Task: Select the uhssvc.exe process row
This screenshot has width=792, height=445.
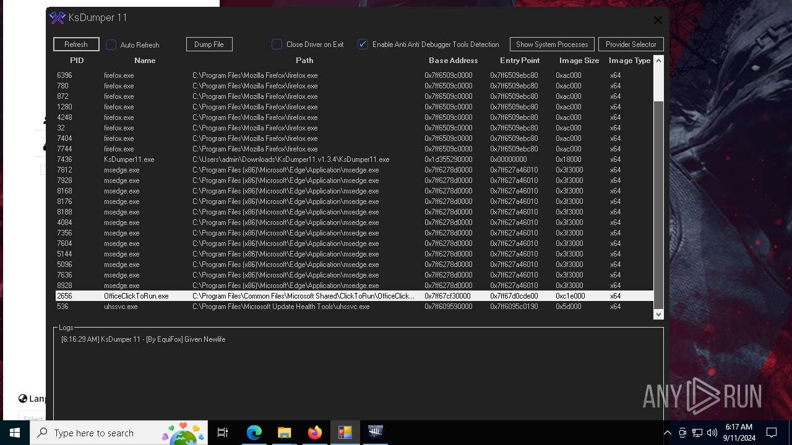Action: click(354, 307)
